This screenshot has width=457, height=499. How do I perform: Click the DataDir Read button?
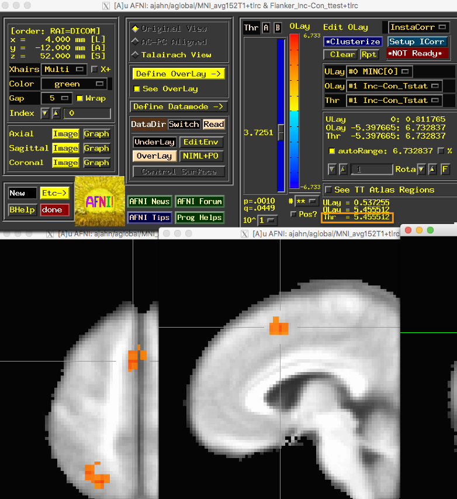[x=214, y=124]
